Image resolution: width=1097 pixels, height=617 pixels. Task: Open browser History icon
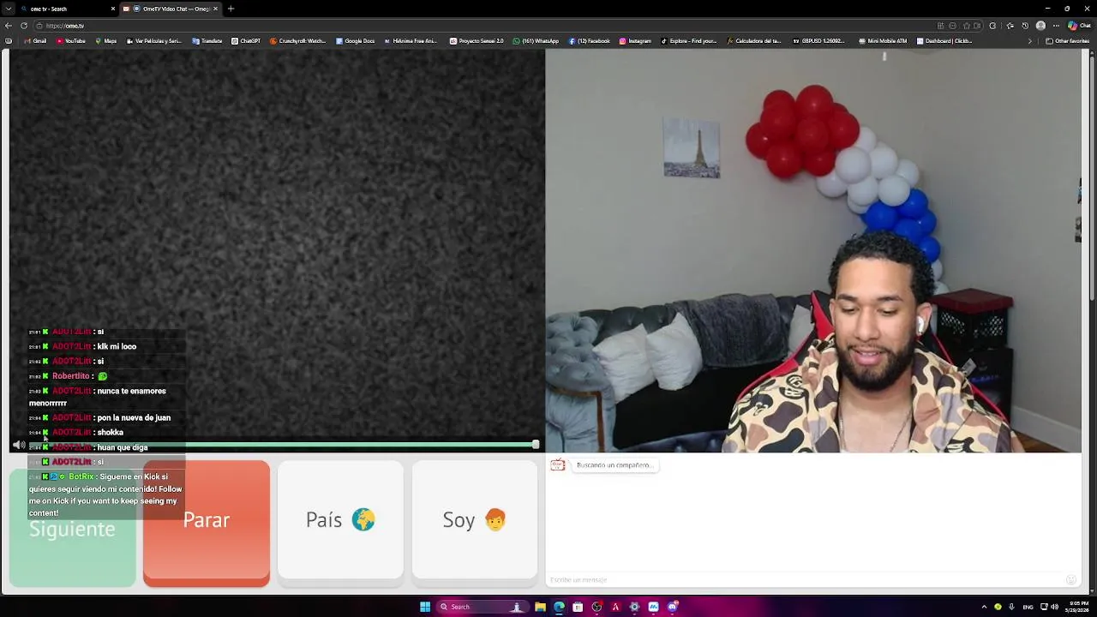click(x=1025, y=26)
